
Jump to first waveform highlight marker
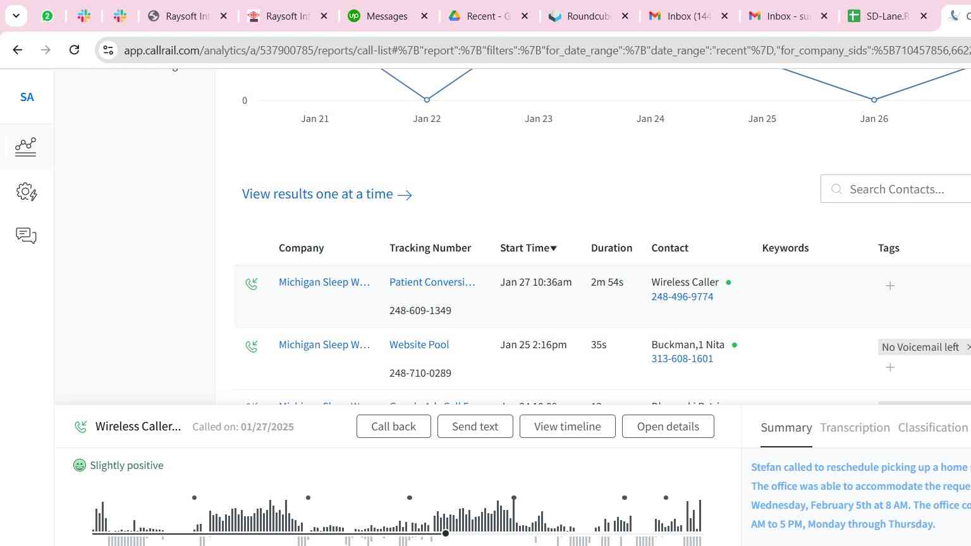[194, 497]
